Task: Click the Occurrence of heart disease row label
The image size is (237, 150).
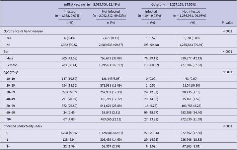Action: pyautogui.click(x=23, y=31)
